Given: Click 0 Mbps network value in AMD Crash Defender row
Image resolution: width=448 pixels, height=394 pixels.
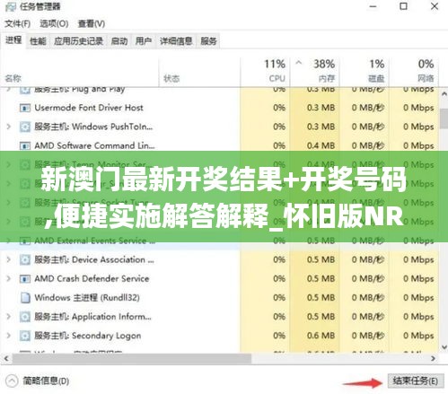Looking at the screenshot, I should pyautogui.click(x=418, y=279).
